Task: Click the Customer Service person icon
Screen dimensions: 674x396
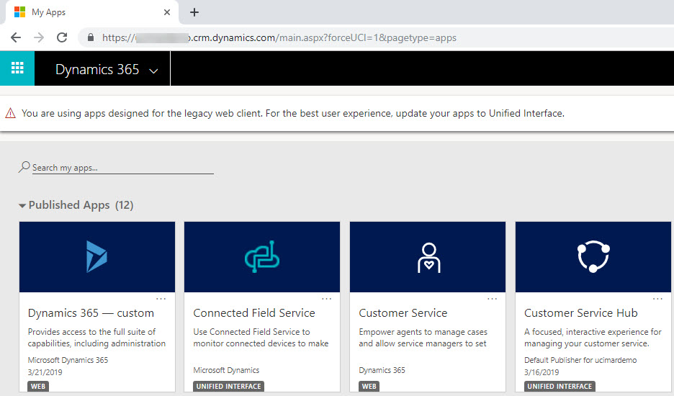Action: 428,256
